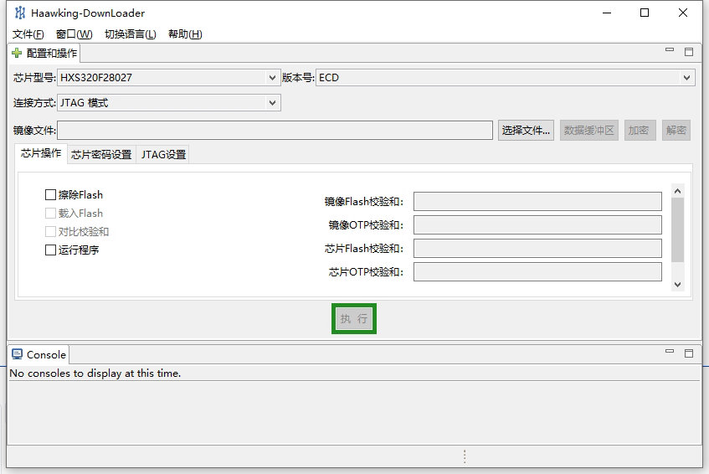Switch to the JTAG设置 tab
This screenshot has height=474, width=709.
(163, 155)
